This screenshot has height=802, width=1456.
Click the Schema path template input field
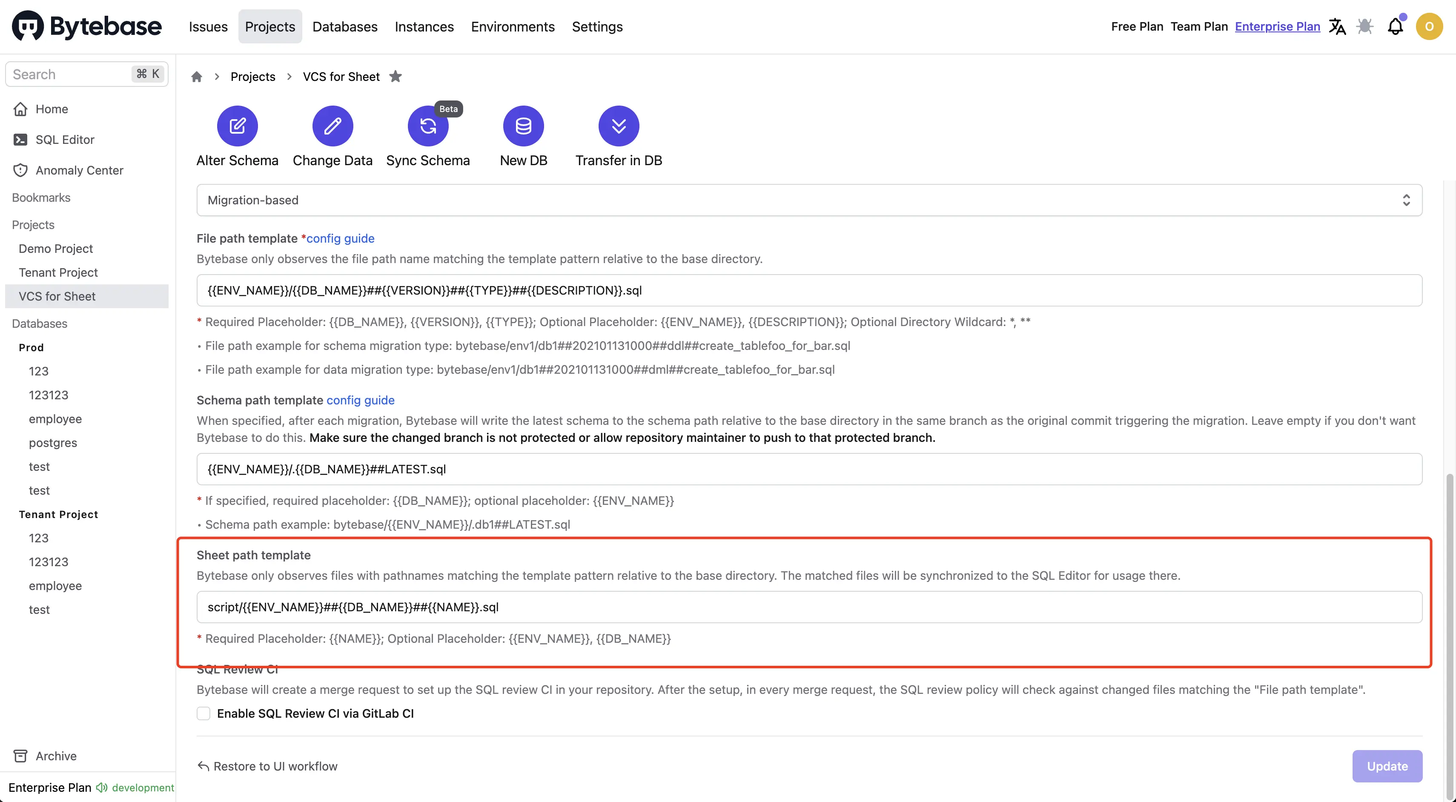[x=809, y=469]
